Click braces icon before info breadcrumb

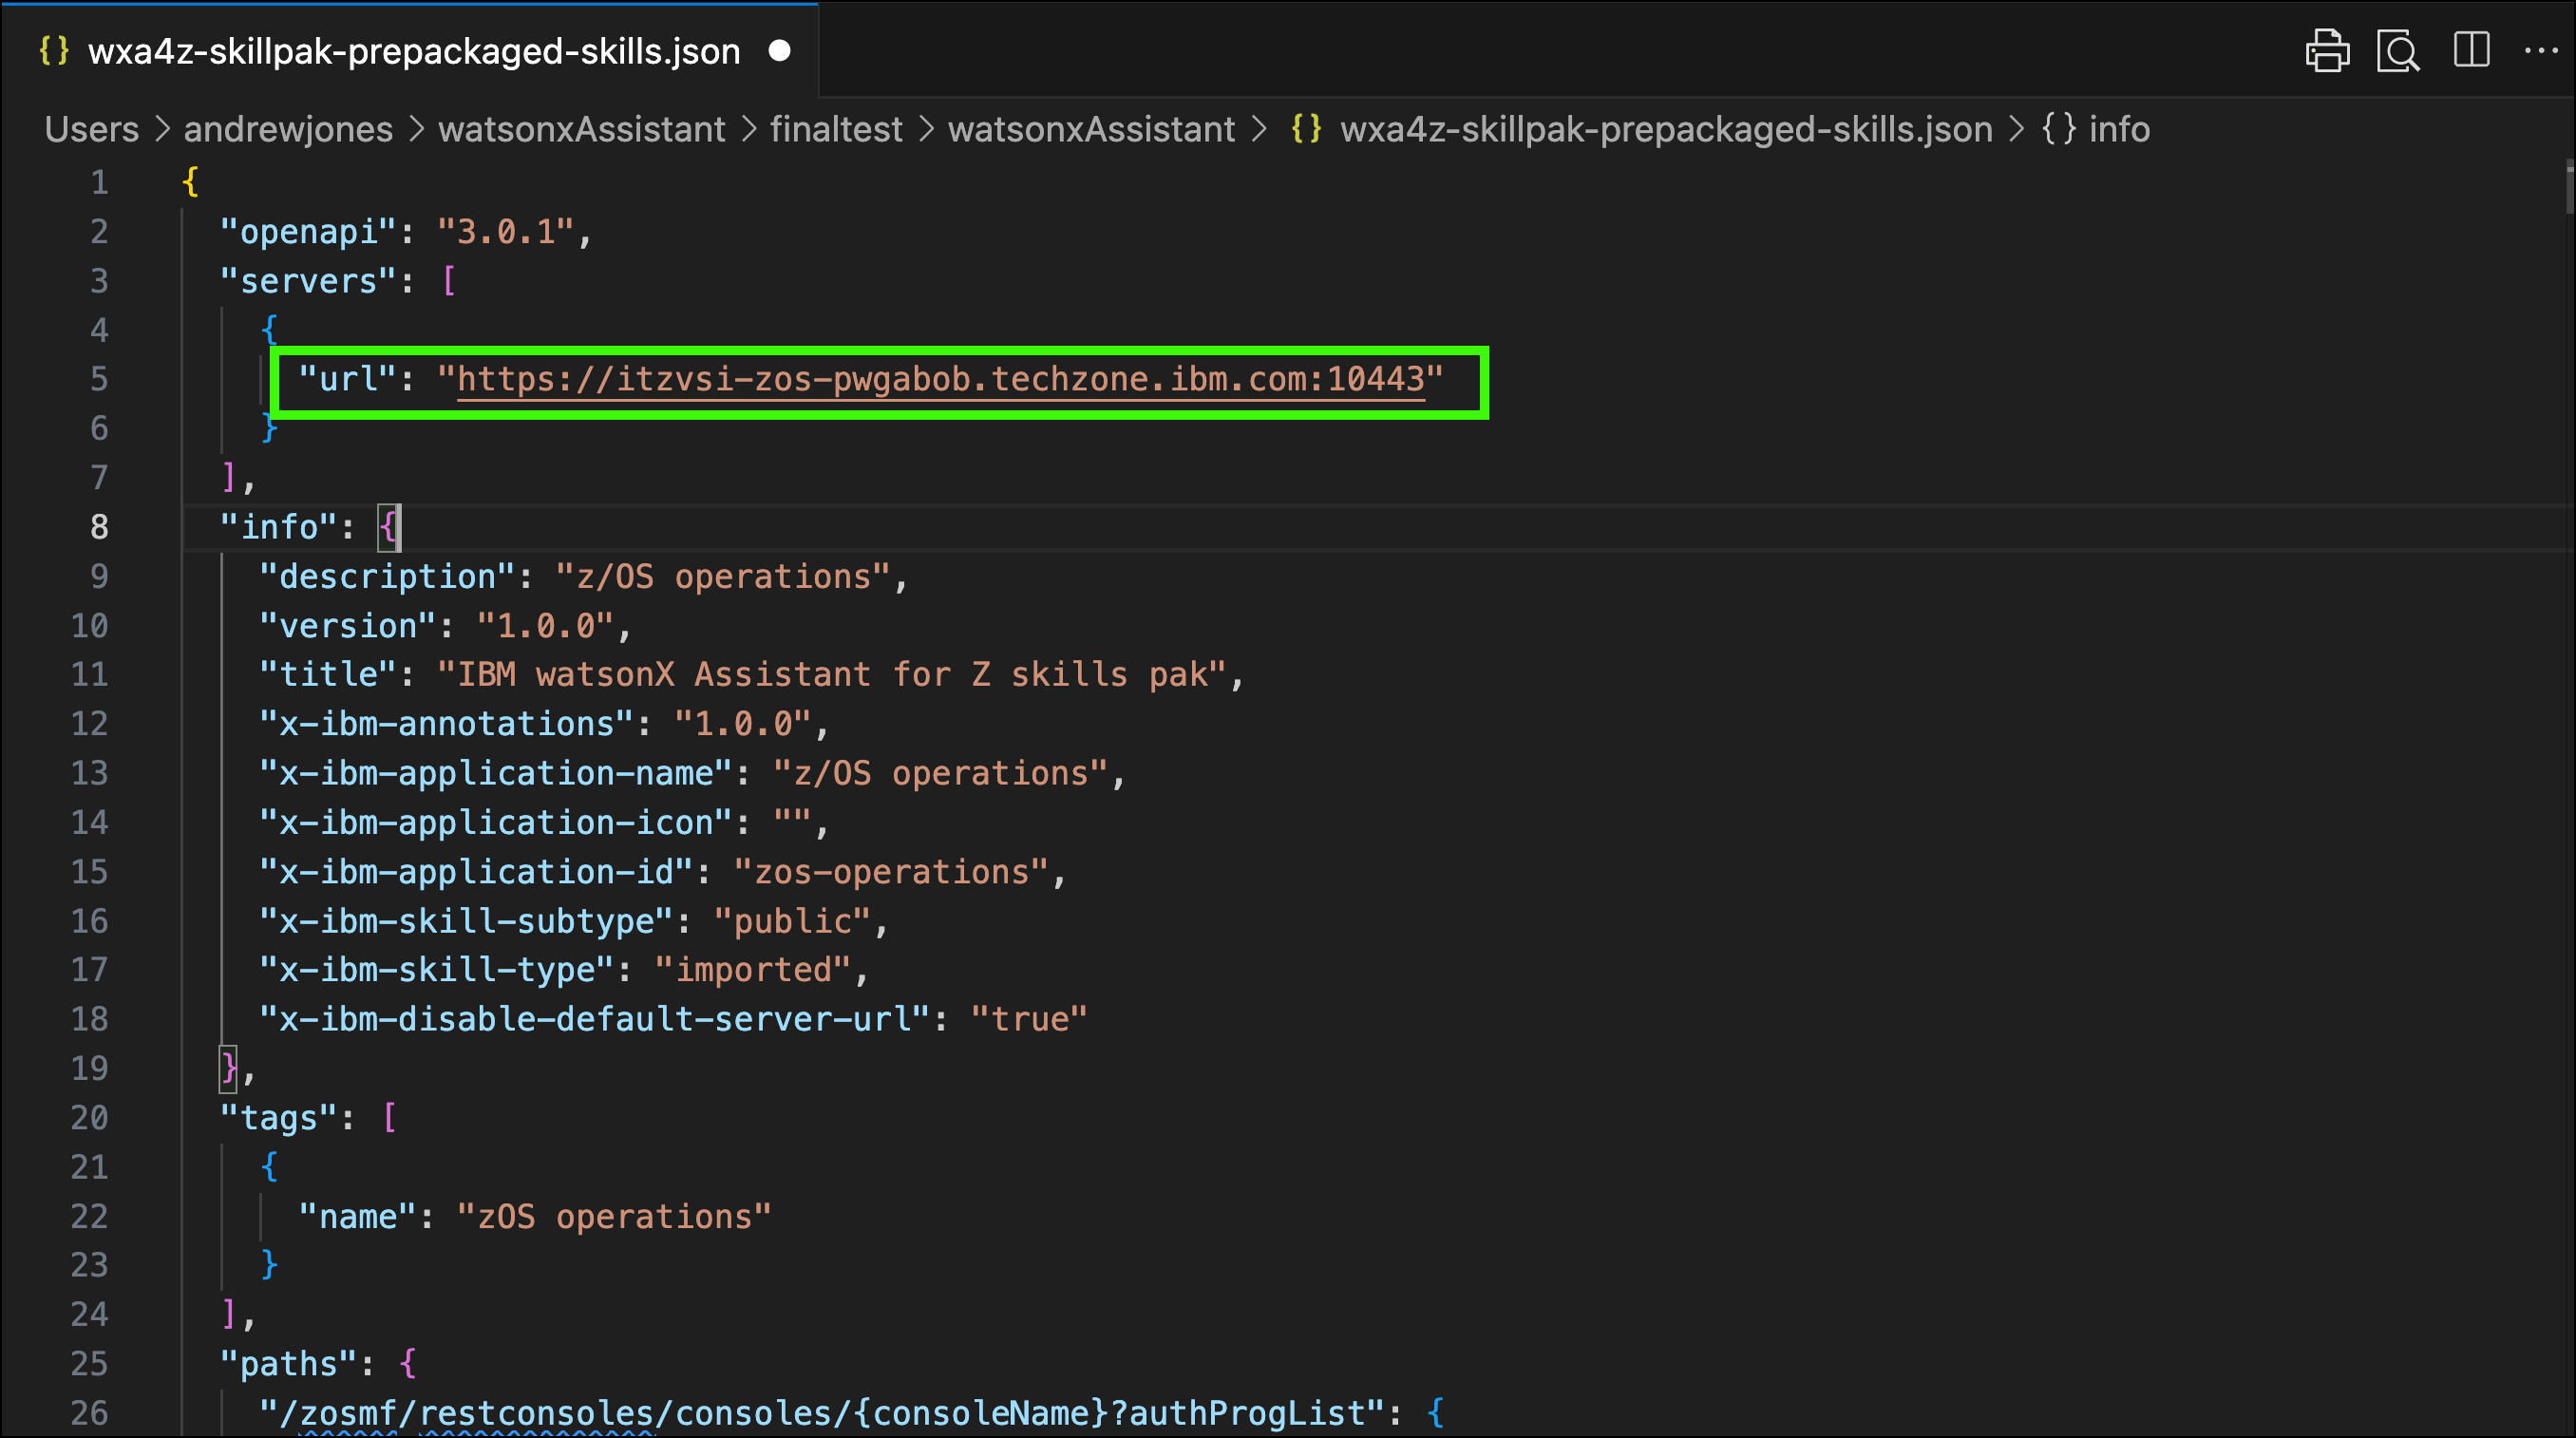[x=2059, y=129]
